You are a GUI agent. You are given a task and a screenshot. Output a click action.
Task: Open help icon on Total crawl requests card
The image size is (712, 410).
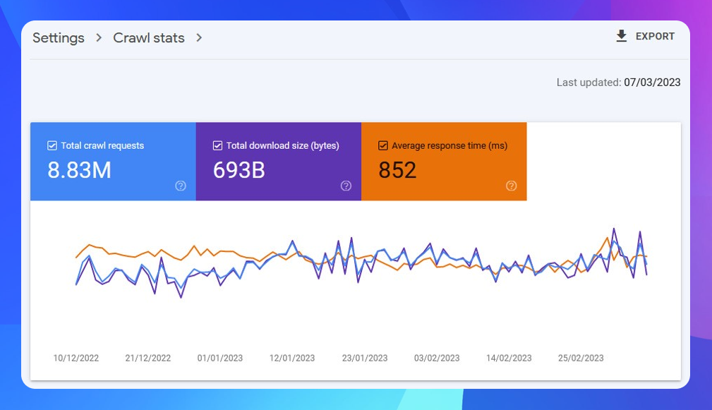pyautogui.click(x=181, y=186)
